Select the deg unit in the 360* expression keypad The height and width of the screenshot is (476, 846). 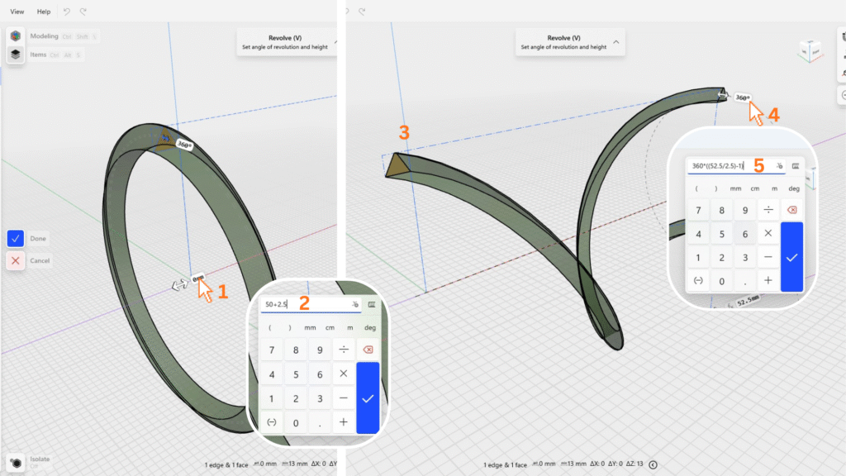[x=794, y=188]
